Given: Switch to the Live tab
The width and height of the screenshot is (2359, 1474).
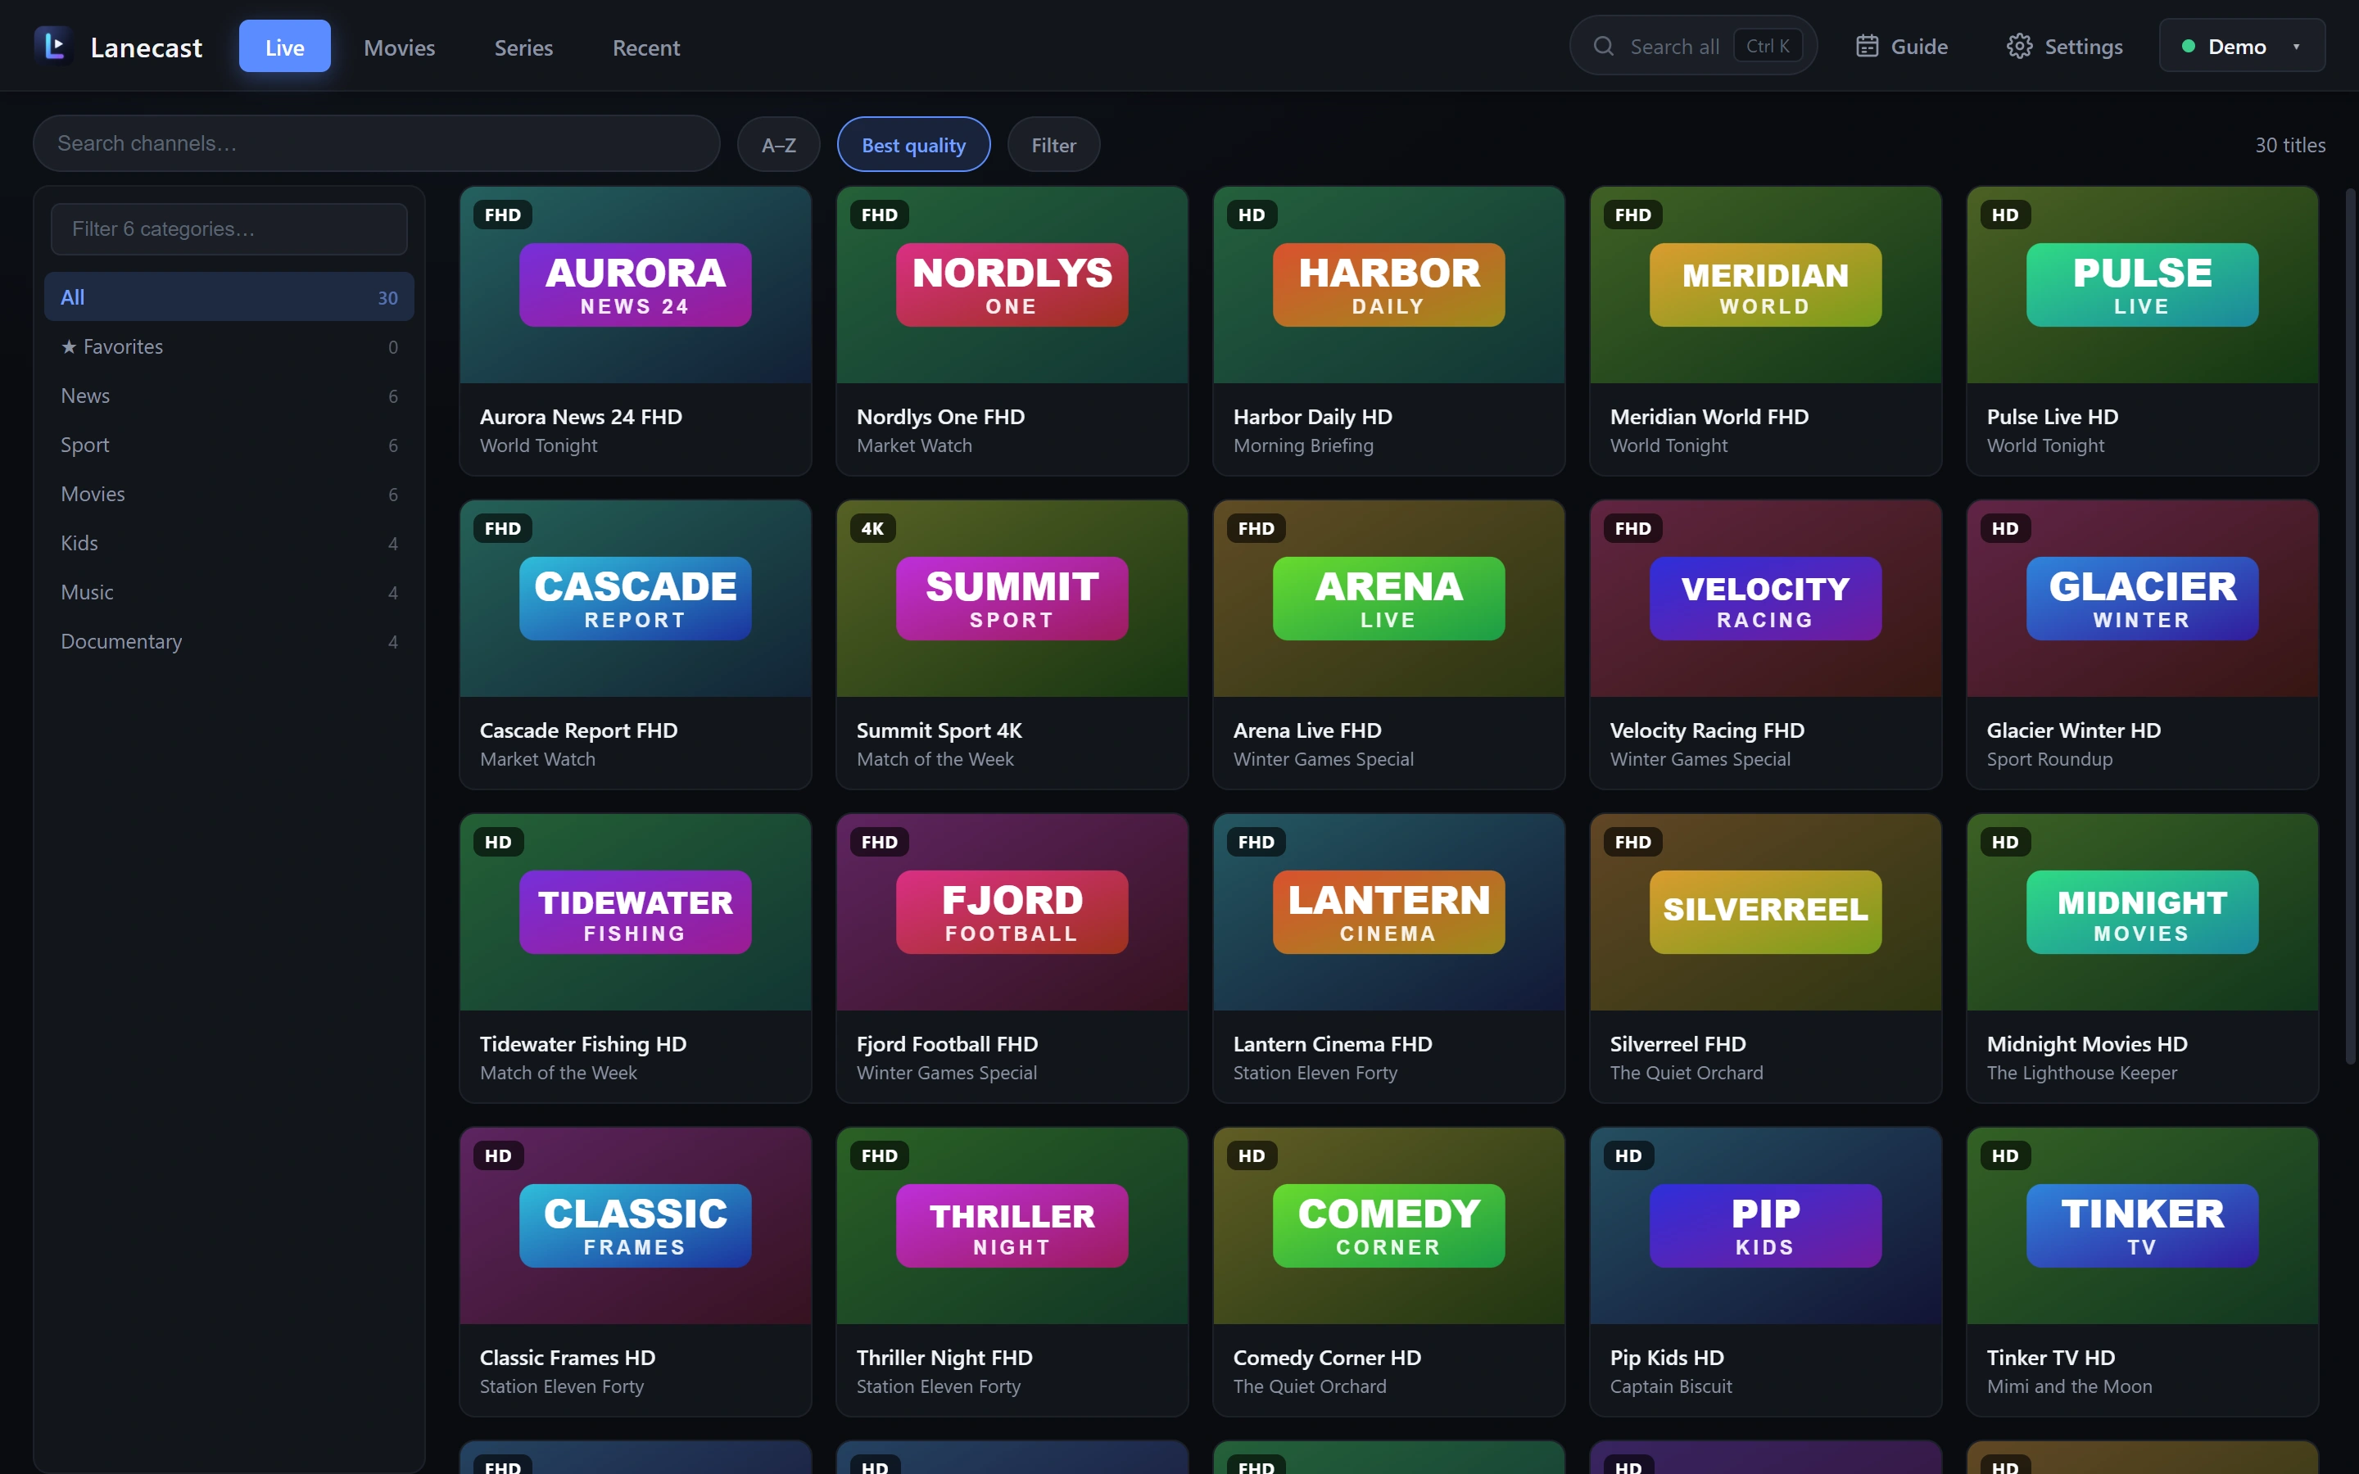Looking at the screenshot, I should (x=285, y=47).
